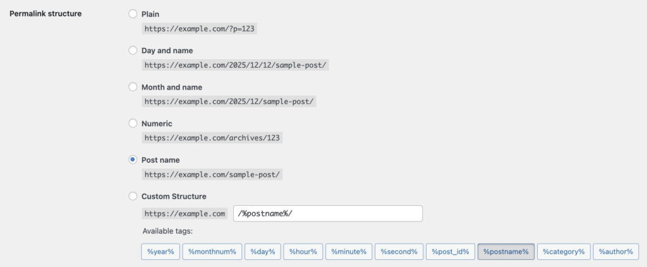Viewport: 647px width, 267px height.
Task: Select the Post name radio button
Action: [x=133, y=160]
